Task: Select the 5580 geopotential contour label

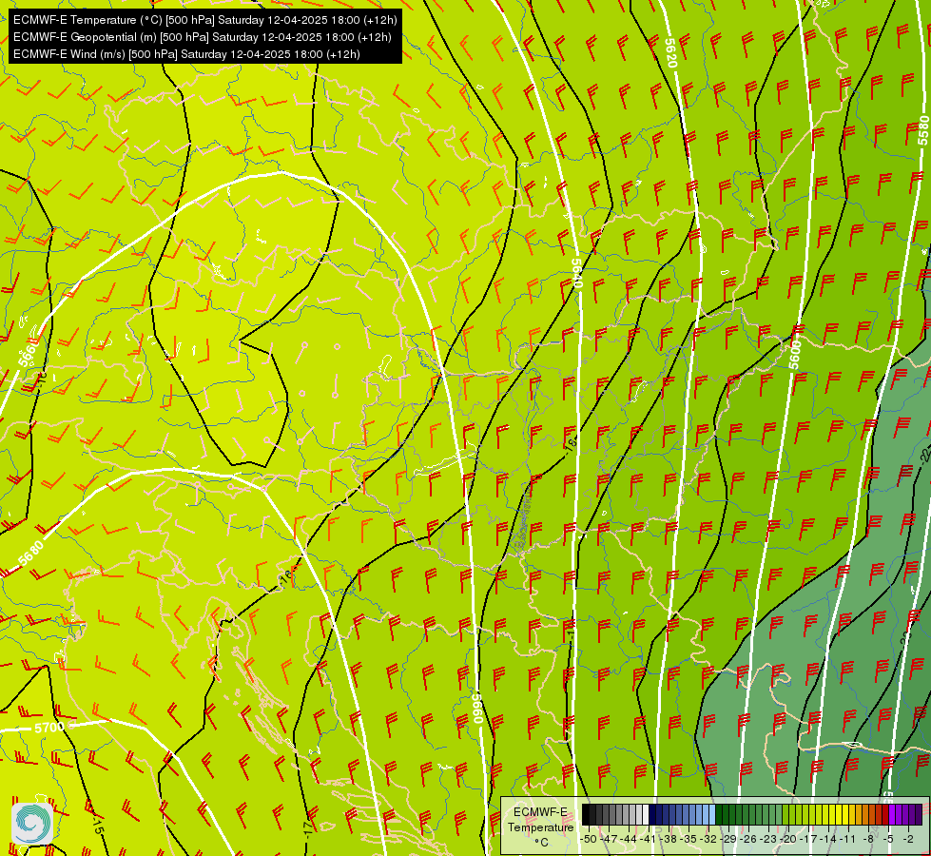Action: pos(922,130)
